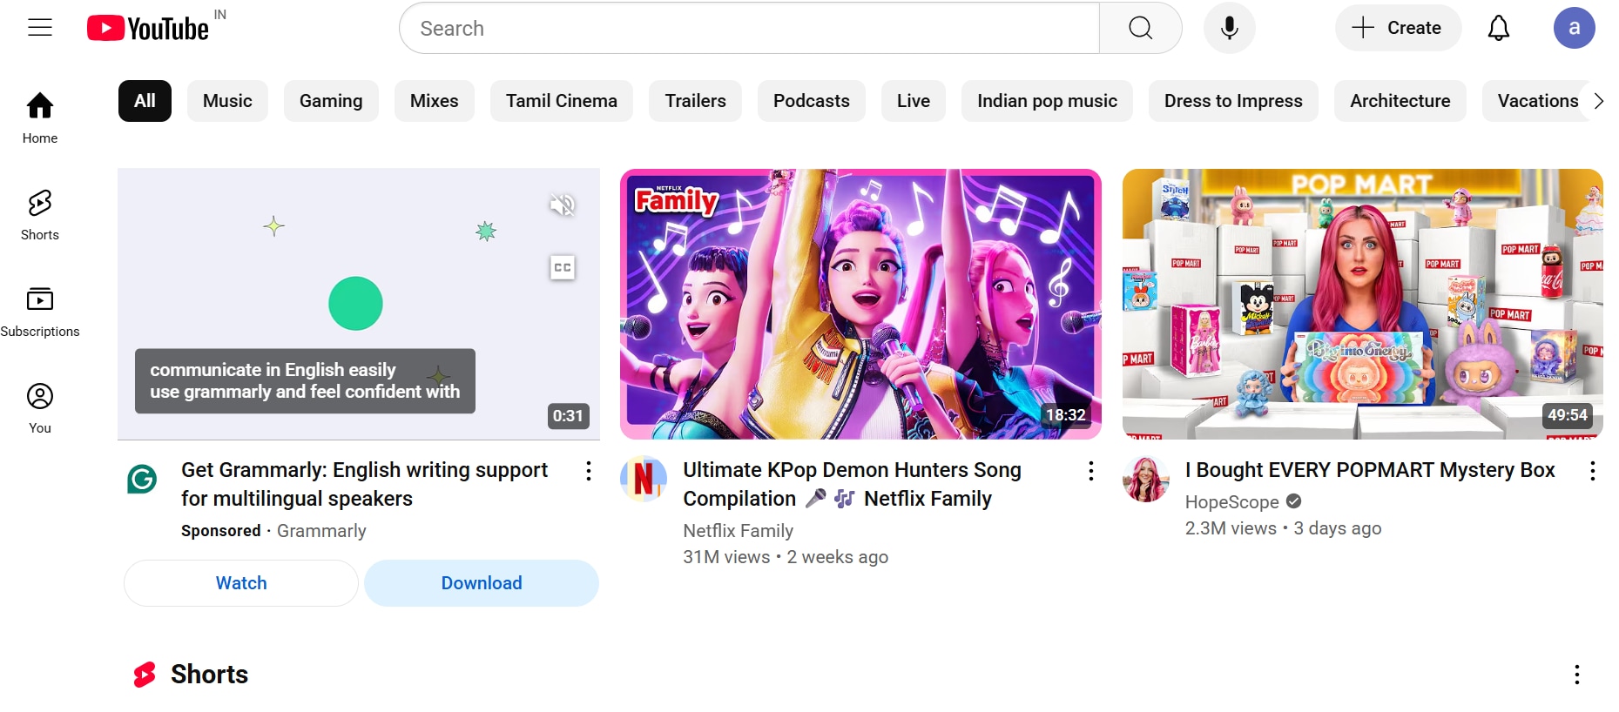1619x712 pixels.
Task: Start voice search with microphone
Action: pyautogui.click(x=1230, y=28)
